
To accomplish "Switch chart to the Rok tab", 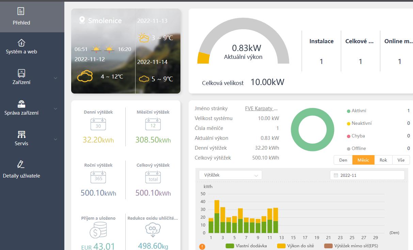I will click(x=383, y=160).
